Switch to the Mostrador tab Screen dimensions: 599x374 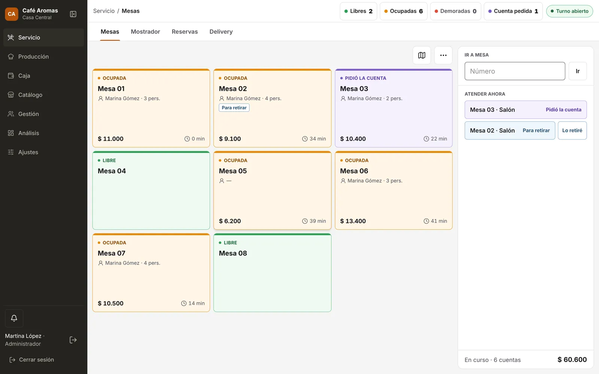point(145,32)
